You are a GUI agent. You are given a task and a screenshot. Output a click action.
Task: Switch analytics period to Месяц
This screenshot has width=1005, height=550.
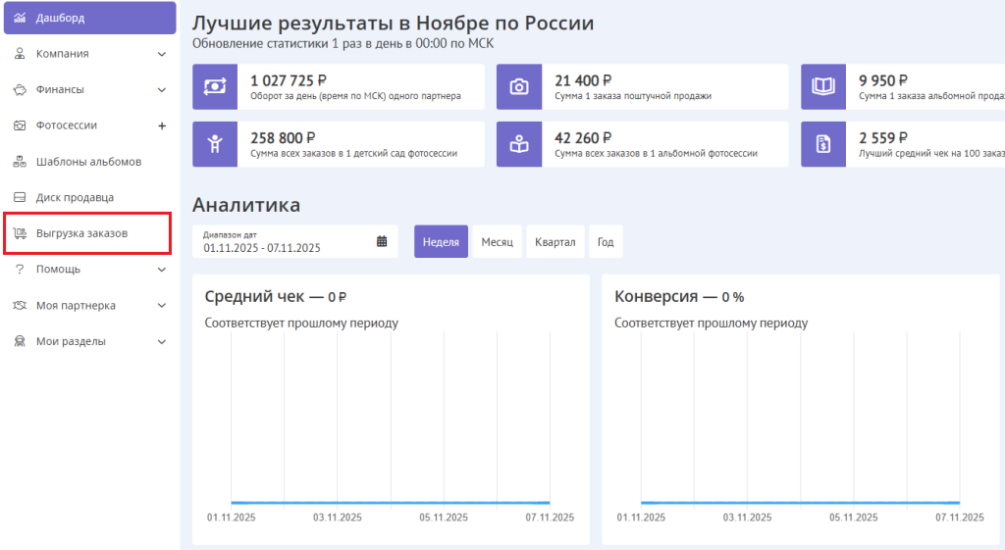[497, 242]
